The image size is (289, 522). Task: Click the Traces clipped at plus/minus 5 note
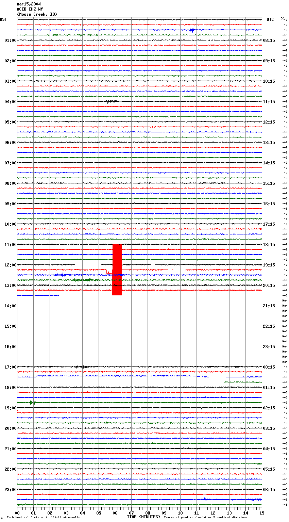205,518
